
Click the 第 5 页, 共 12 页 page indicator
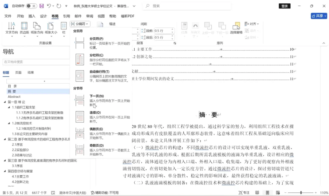pyautogui.click(x=15, y=193)
